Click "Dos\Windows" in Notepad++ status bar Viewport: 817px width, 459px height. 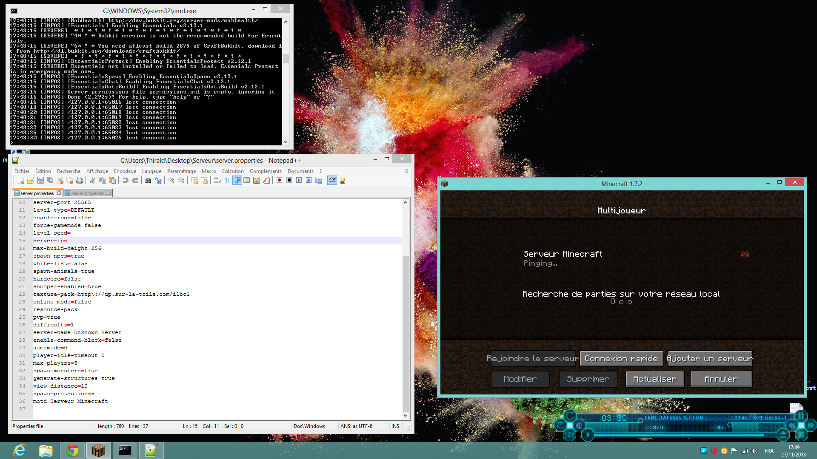click(x=309, y=426)
